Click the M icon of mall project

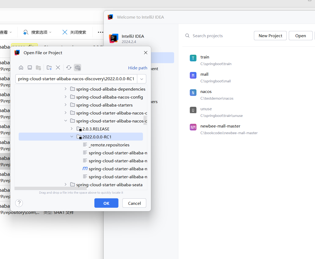point(193,75)
